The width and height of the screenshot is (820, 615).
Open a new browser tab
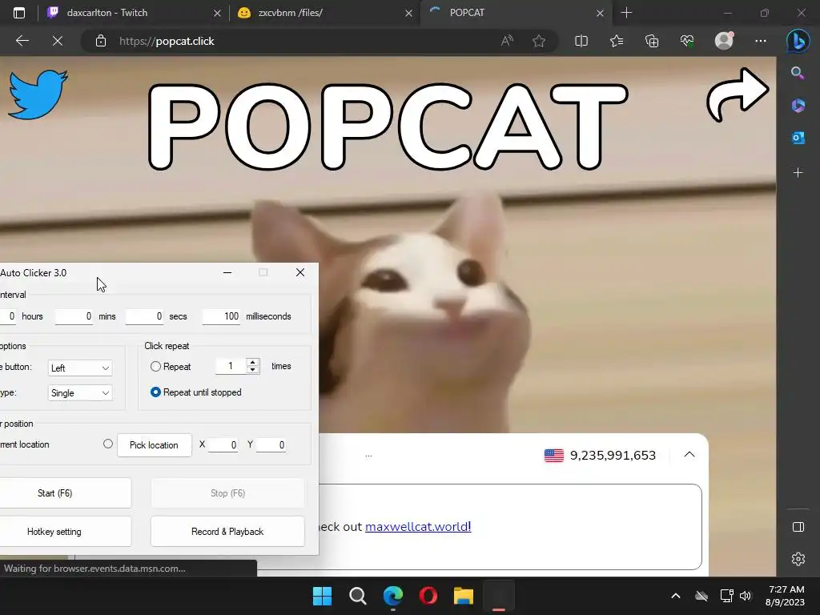[626, 13]
